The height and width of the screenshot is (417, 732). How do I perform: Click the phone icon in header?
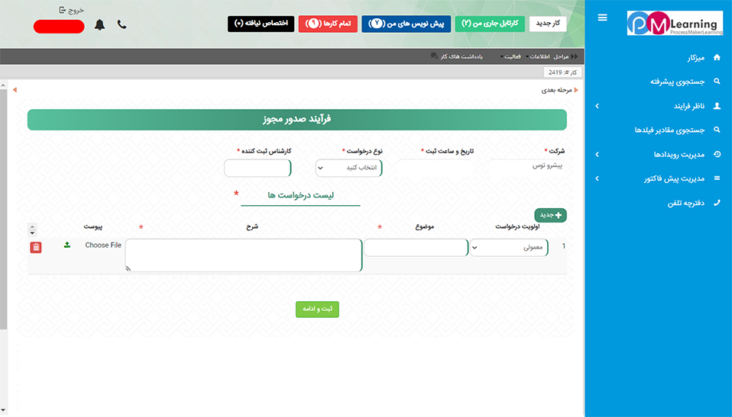click(122, 24)
